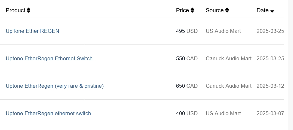Image resolution: width=293 pixels, height=130 pixels.
Task: Click the Price column sort arrows icon
Action: (192, 10)
